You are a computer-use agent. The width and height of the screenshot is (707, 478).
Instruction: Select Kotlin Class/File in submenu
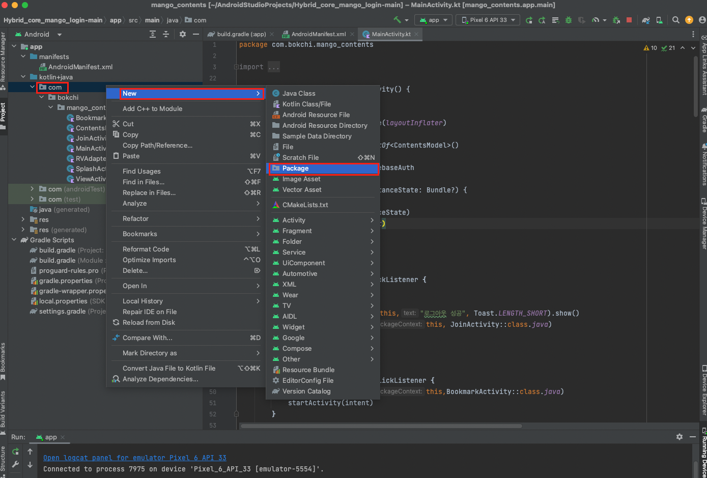coord(306,104)
